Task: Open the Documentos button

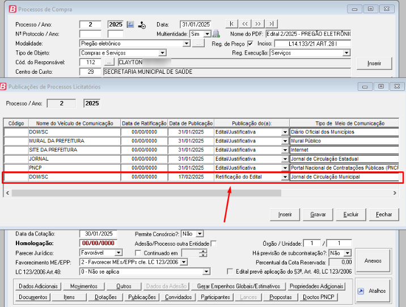Action: point(33,297)
